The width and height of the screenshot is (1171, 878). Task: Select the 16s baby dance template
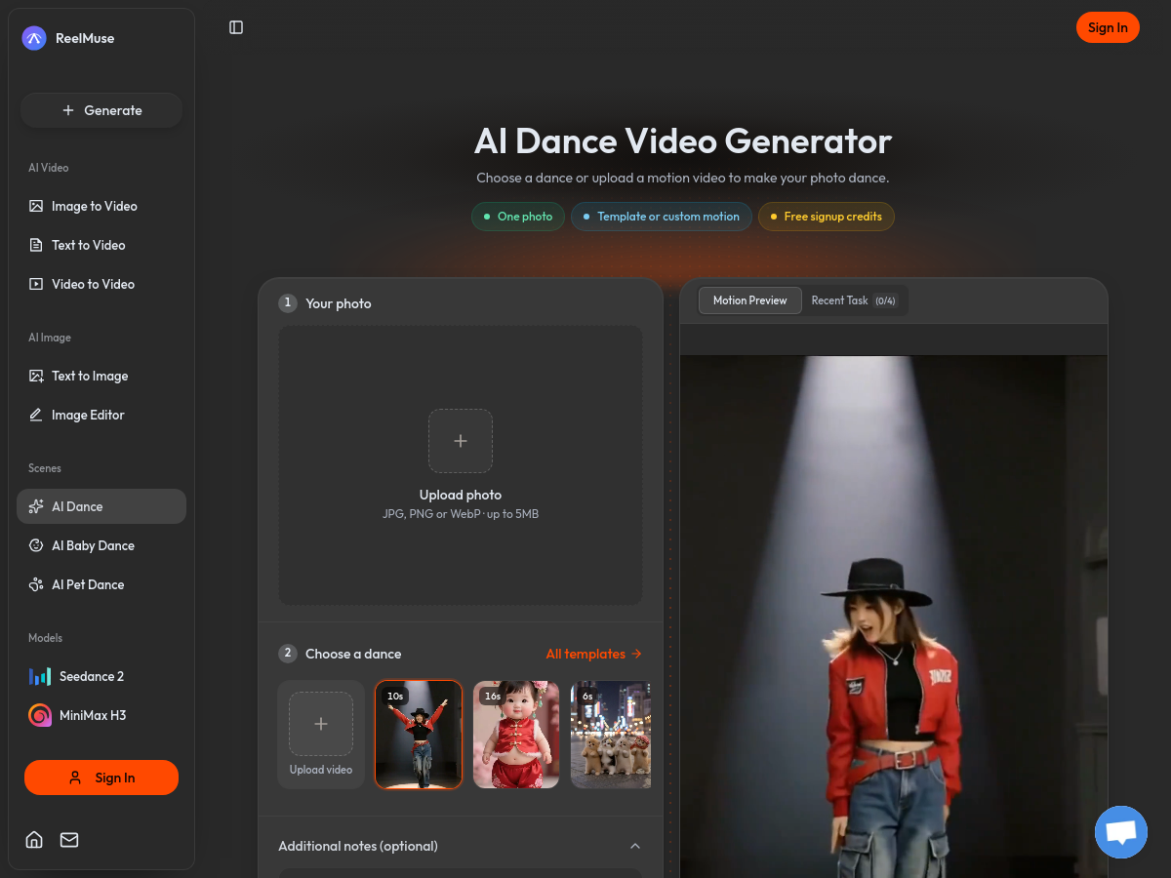(x=516, y=735)
